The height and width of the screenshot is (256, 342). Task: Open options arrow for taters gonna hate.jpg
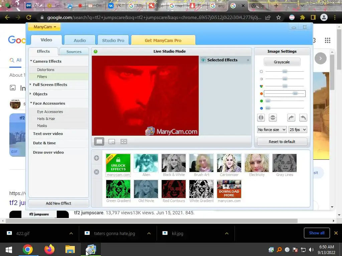[149, 233]
